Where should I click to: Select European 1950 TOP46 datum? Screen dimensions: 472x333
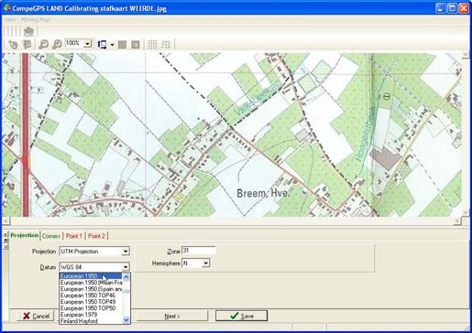(x=91, y=295)
